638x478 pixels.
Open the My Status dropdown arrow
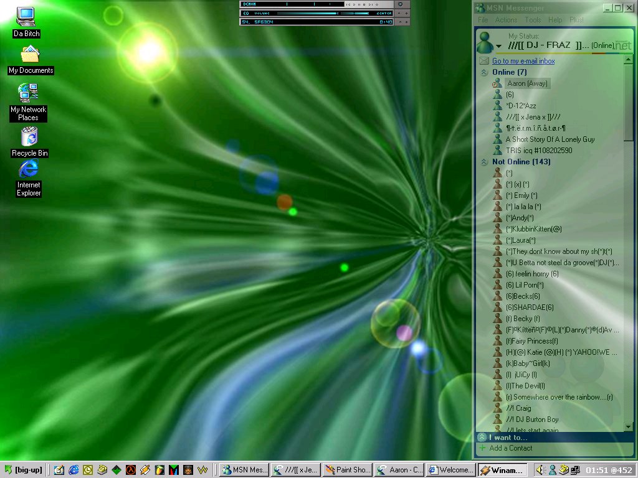pos(498,47)
